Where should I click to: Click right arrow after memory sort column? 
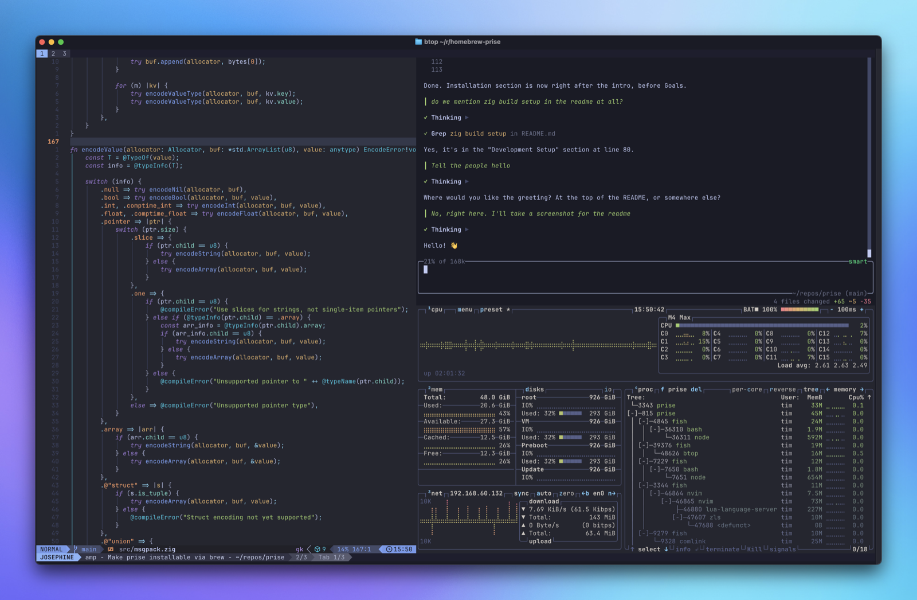pos(861,389)
